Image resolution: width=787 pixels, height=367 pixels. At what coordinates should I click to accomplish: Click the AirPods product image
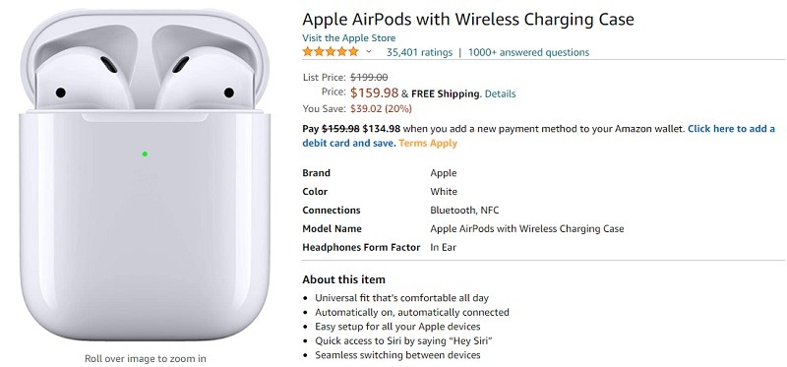click(x=145, y=176)
